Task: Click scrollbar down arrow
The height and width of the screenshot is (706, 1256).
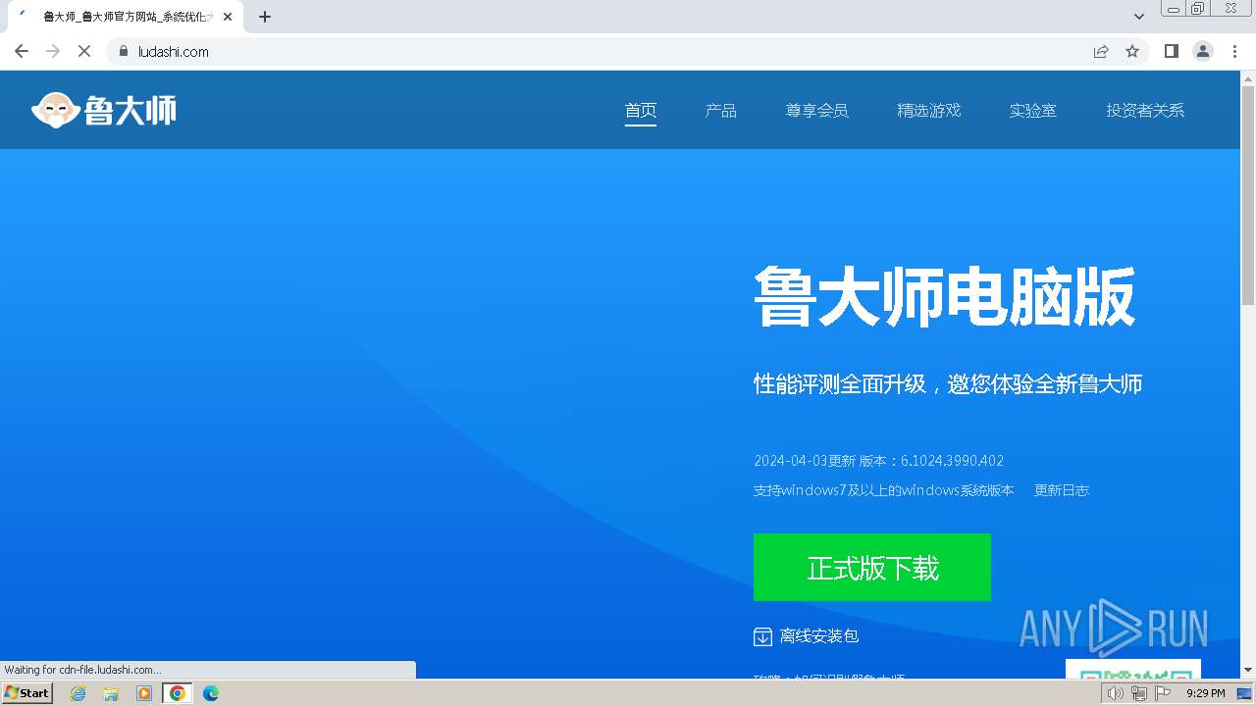Action: pos(1248,670)
